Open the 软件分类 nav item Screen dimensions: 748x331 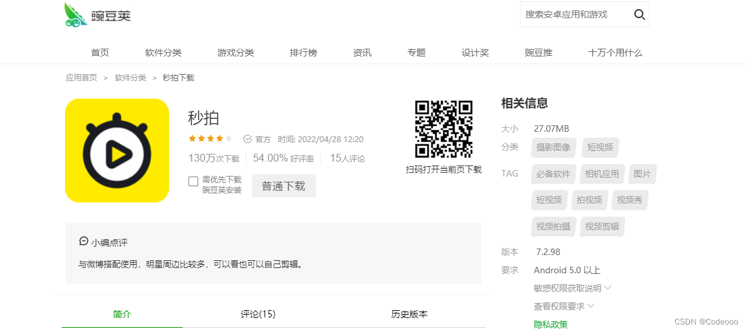[x=164, y=53]
